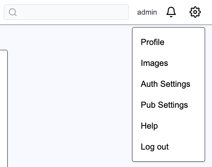The image size is (212, 167).
Task: Select Images in the dropdown menu
Action: tap(154, 63)
